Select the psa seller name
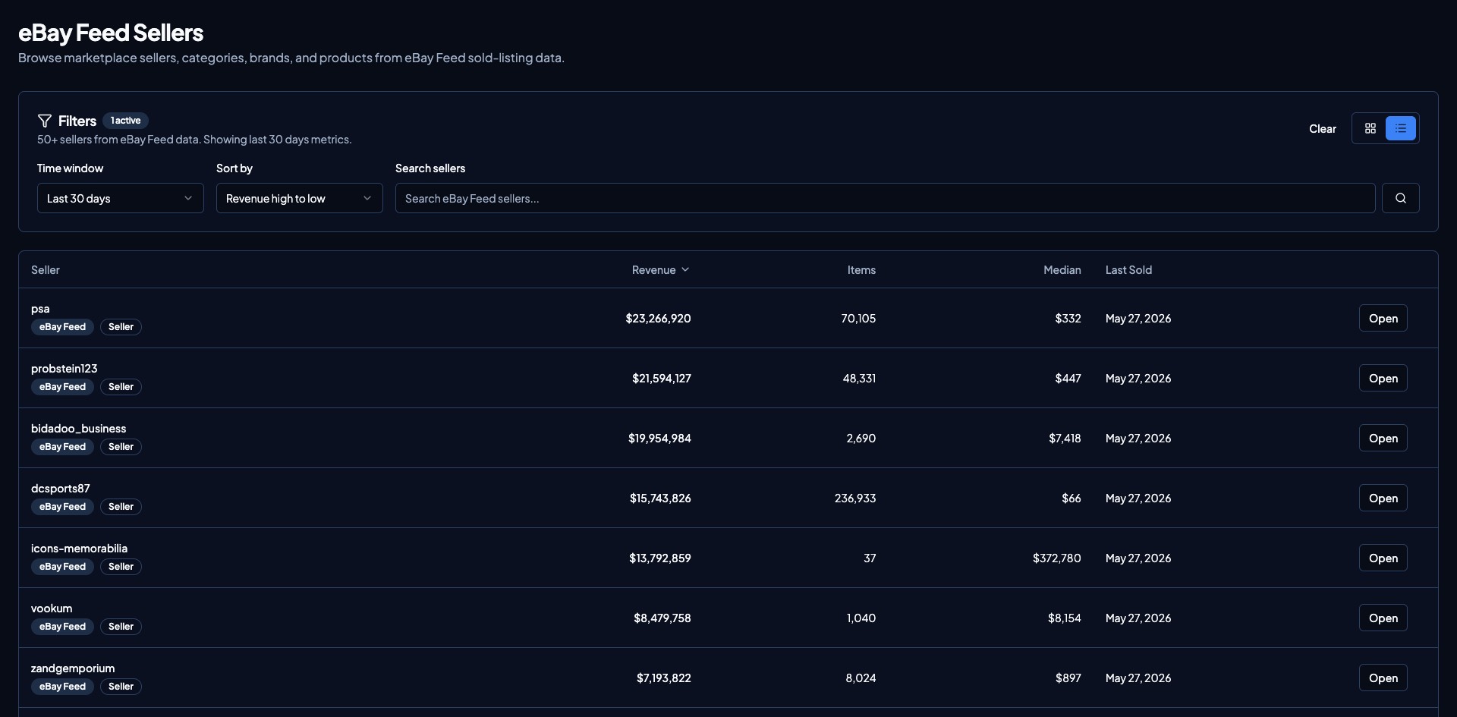 40,309
